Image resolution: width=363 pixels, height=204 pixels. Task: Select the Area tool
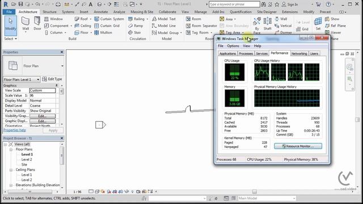(227, 19)
